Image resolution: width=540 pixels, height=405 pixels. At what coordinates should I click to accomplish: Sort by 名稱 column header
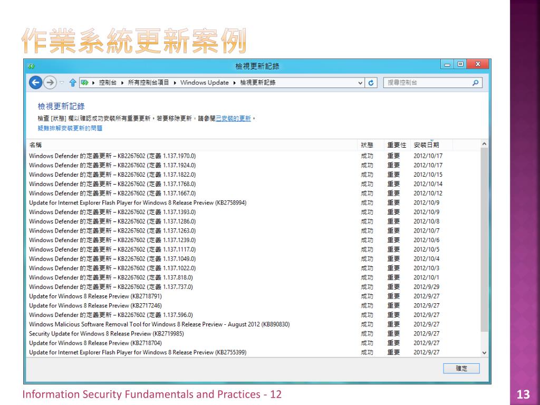click(192, 145)
